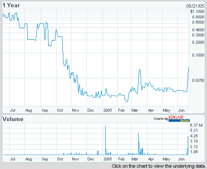Click the Volume chart's Mar month label

point(135,159)
